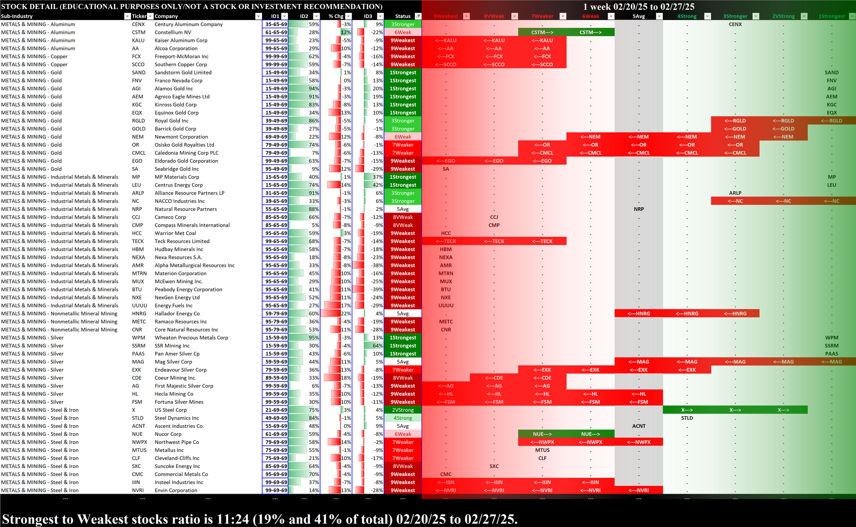Click the 2VStrong status cell for US Steel
Screen dimensions: 856x527
403,410
